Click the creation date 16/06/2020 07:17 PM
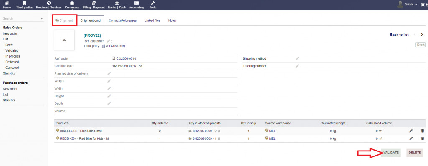This screenshot has width=428, height=166. 127,66
